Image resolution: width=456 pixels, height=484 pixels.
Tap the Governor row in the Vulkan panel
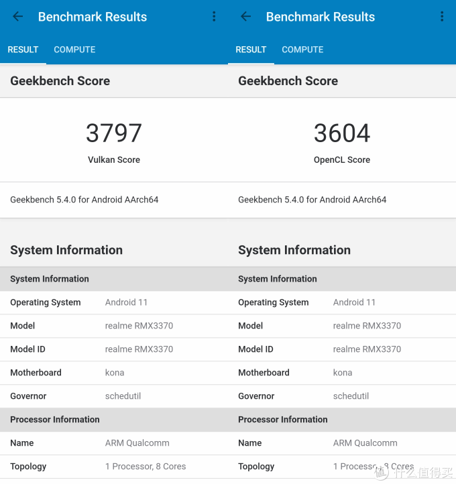114,396
